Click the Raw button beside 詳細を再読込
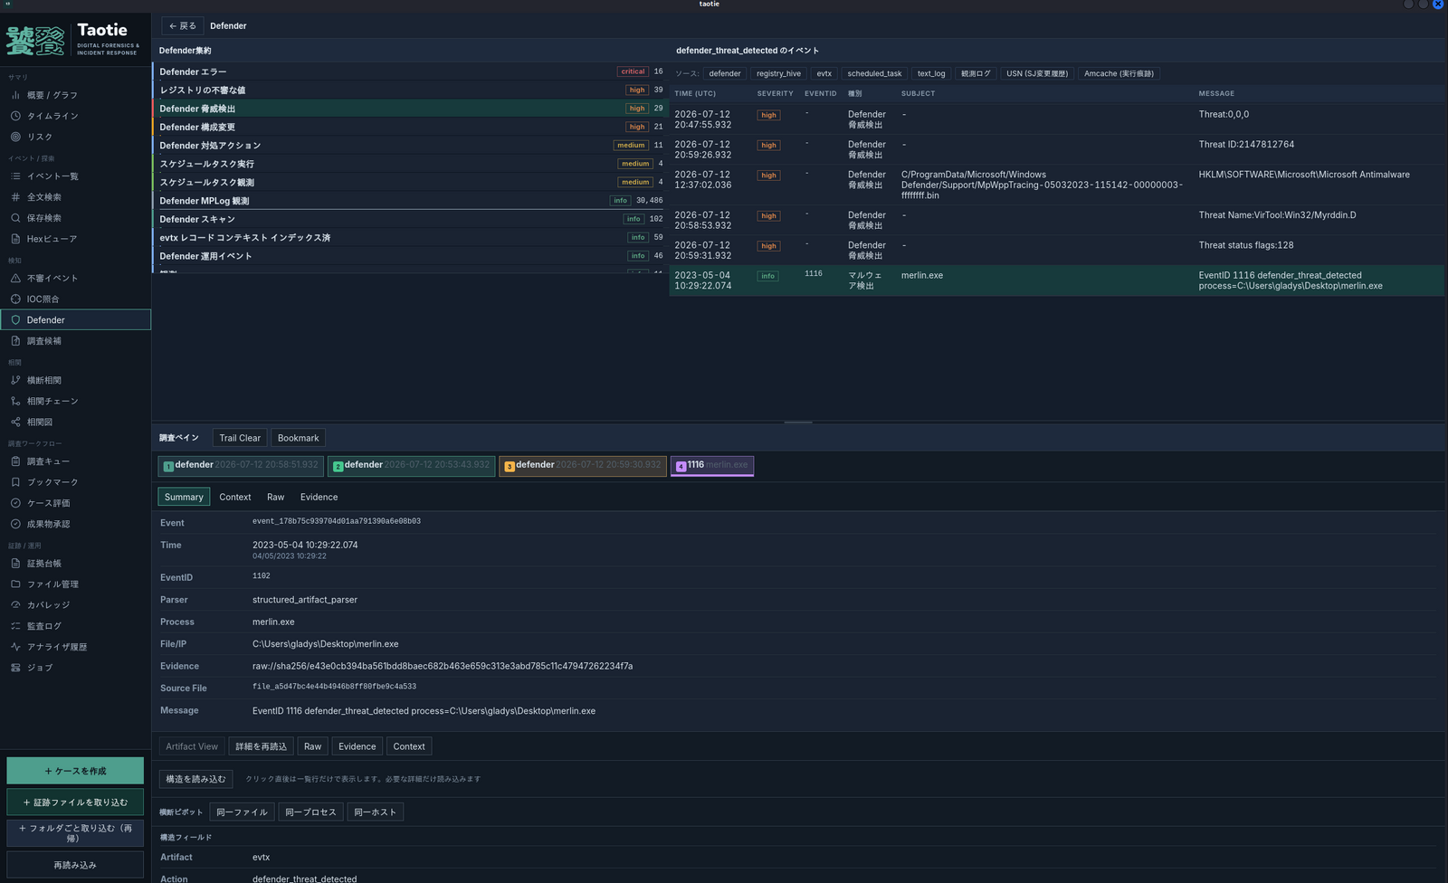The image size is (1448, 883). pyautogui.click(x=313, y=746)
